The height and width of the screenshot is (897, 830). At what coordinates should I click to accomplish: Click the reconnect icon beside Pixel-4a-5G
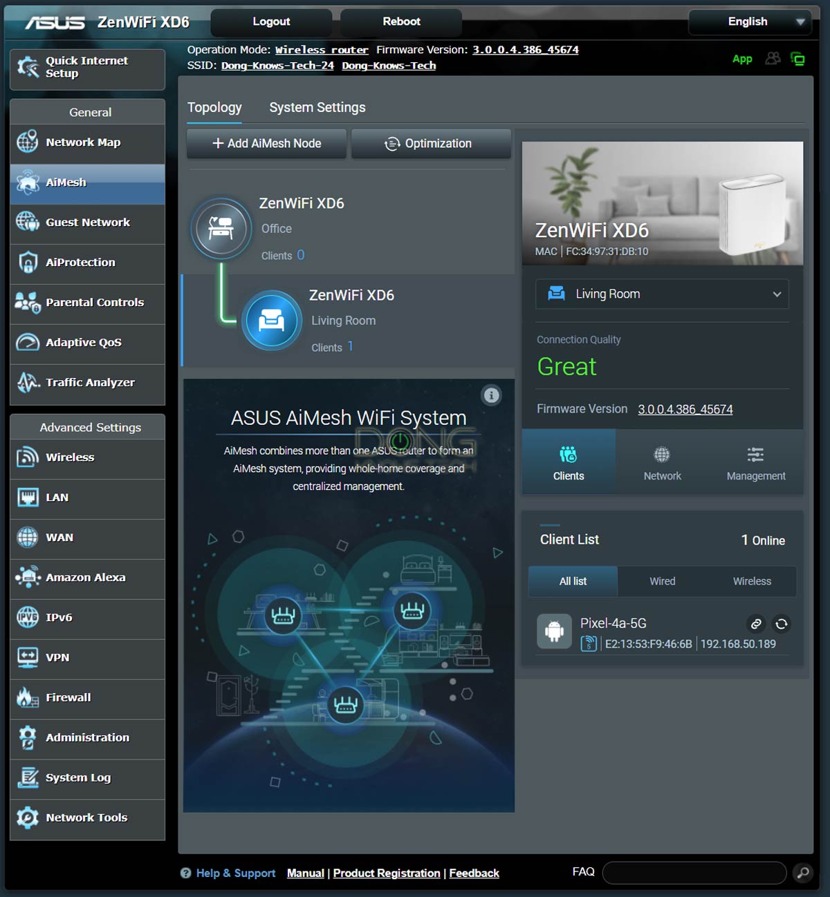coord(781,624)
